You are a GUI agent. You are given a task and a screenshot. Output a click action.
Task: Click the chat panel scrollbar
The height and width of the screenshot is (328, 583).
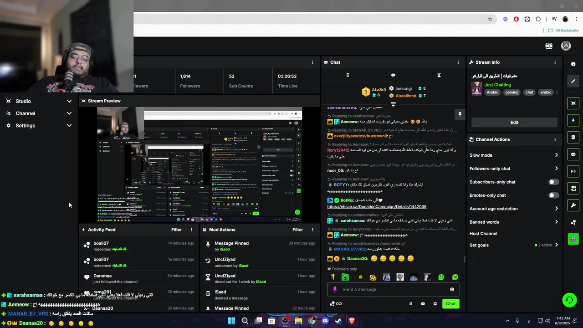tap(465, 260)
